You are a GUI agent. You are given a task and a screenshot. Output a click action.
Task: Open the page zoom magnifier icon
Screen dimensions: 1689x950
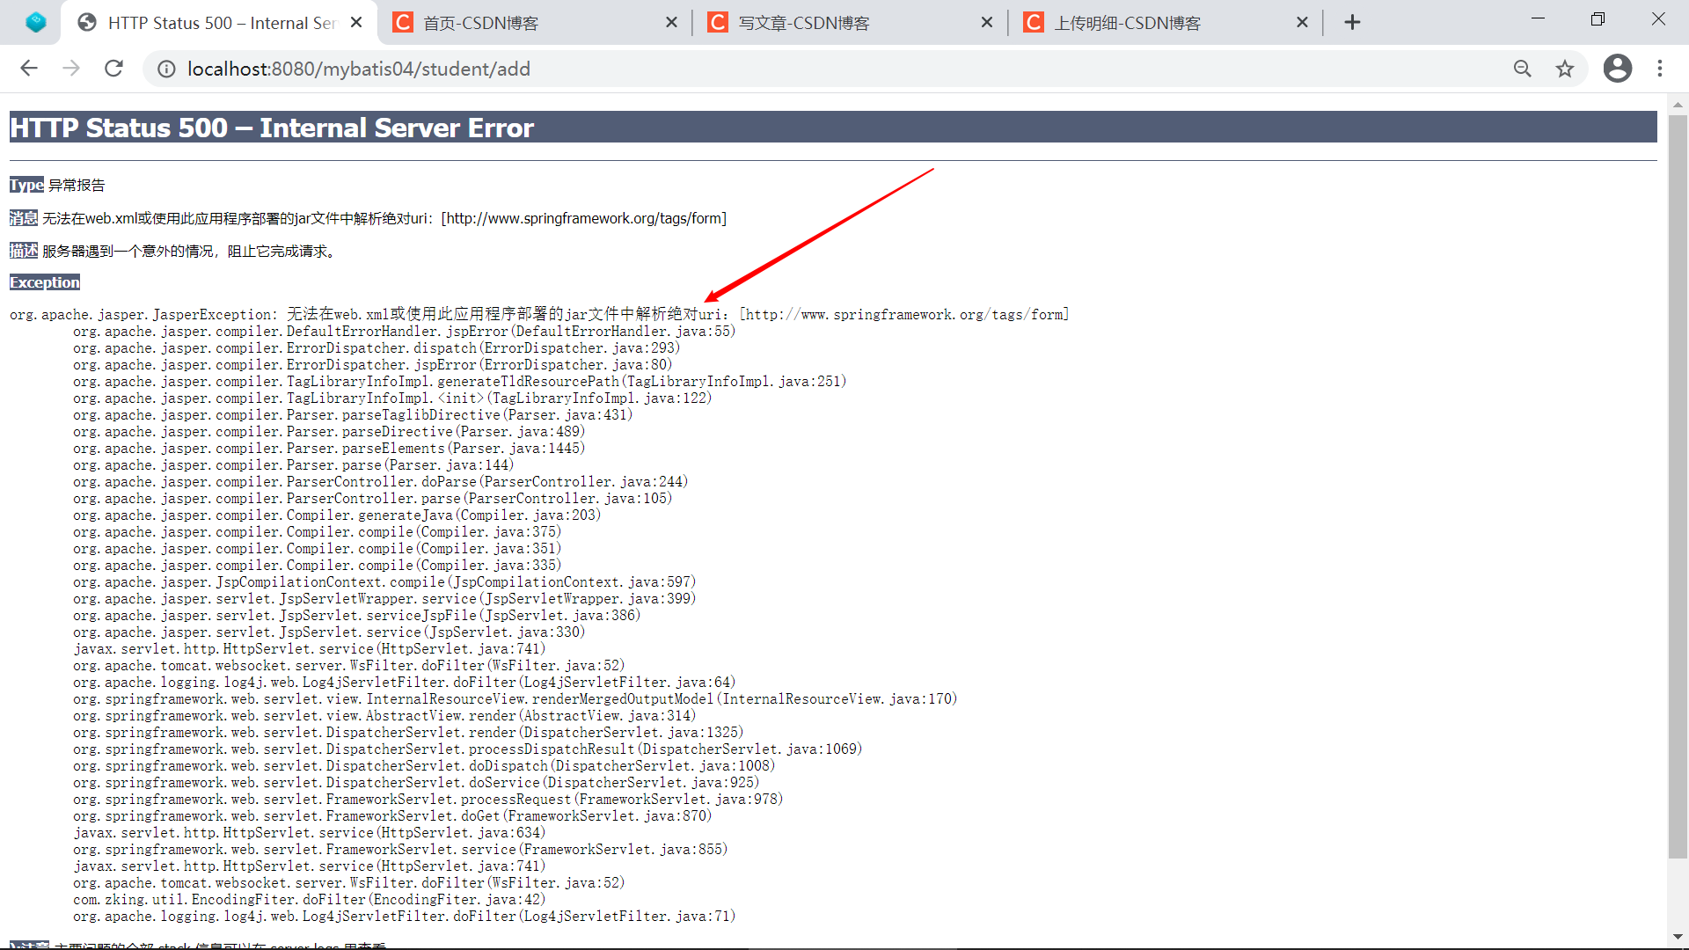pos(1523,68)
